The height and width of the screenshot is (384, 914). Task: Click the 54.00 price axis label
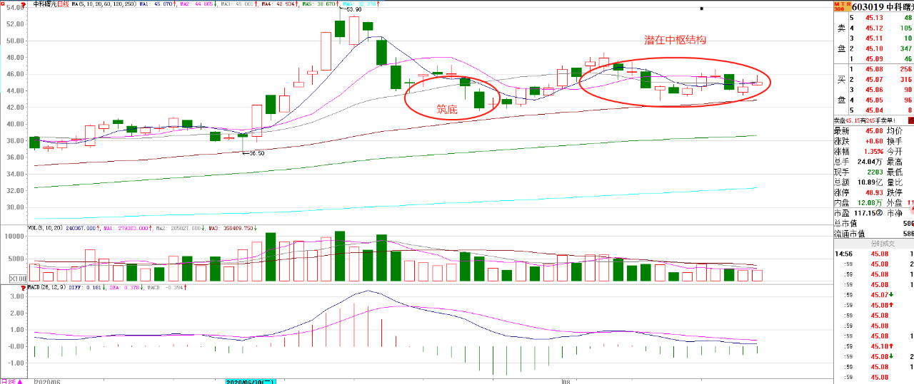pos(15,7)
